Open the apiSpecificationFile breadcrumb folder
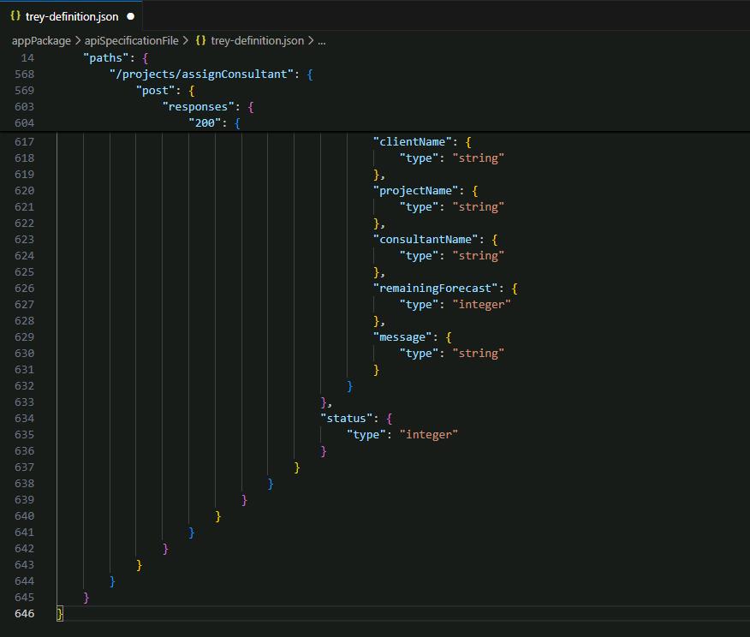The image size is (750, 637). click(x=132, y=41)
